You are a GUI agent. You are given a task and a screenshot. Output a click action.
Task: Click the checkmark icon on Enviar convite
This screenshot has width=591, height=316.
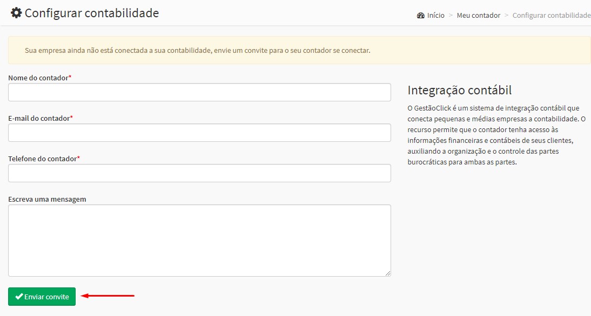point(19,297)
